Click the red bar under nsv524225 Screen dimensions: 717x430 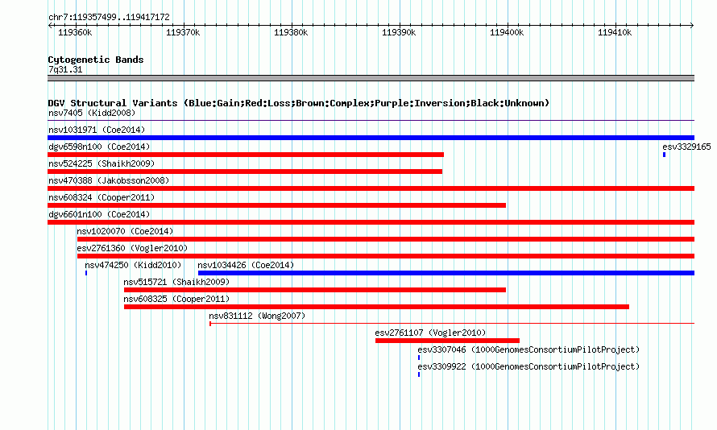click(x=245, y=172)
